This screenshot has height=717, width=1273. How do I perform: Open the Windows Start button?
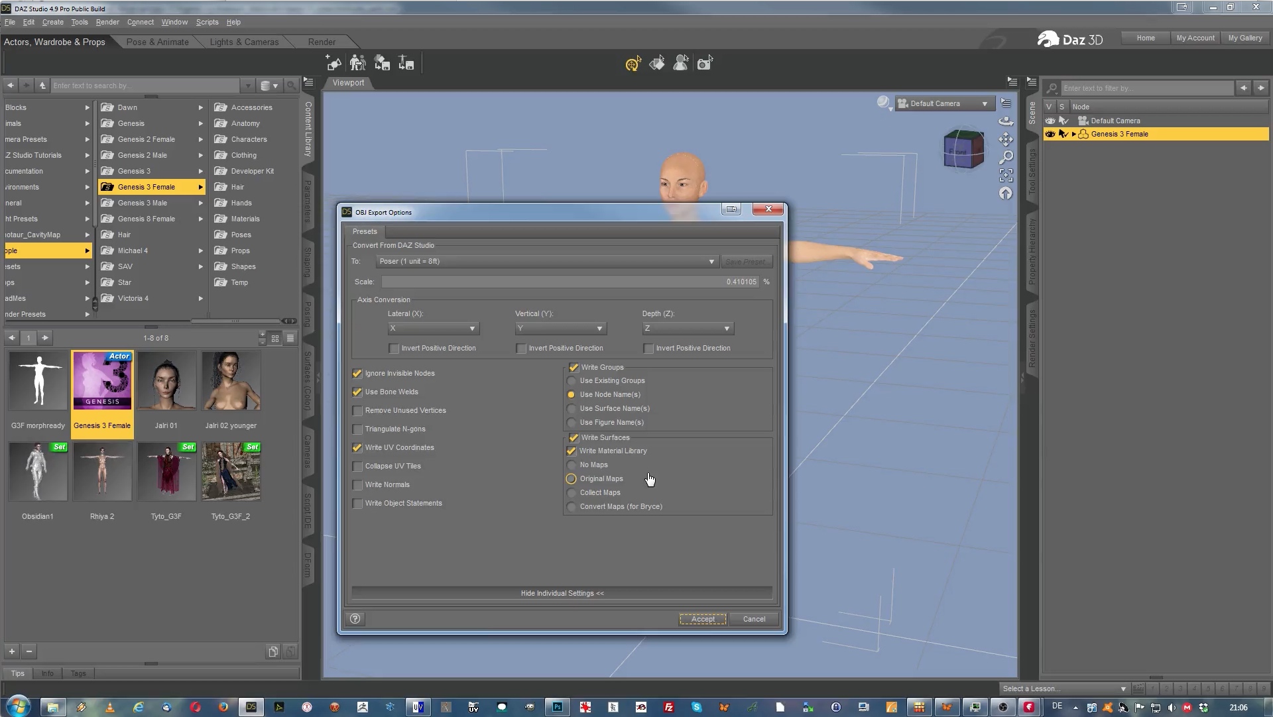tap(18, 706)
